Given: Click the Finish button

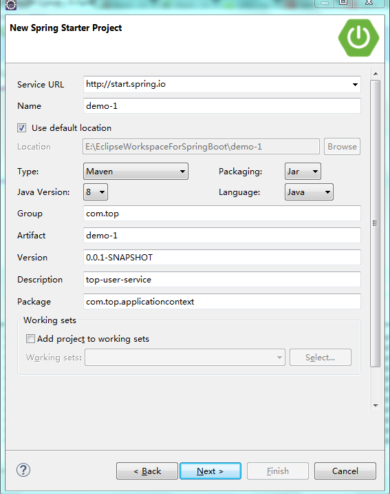Looking at the screenshot, I should click(278, 471).
